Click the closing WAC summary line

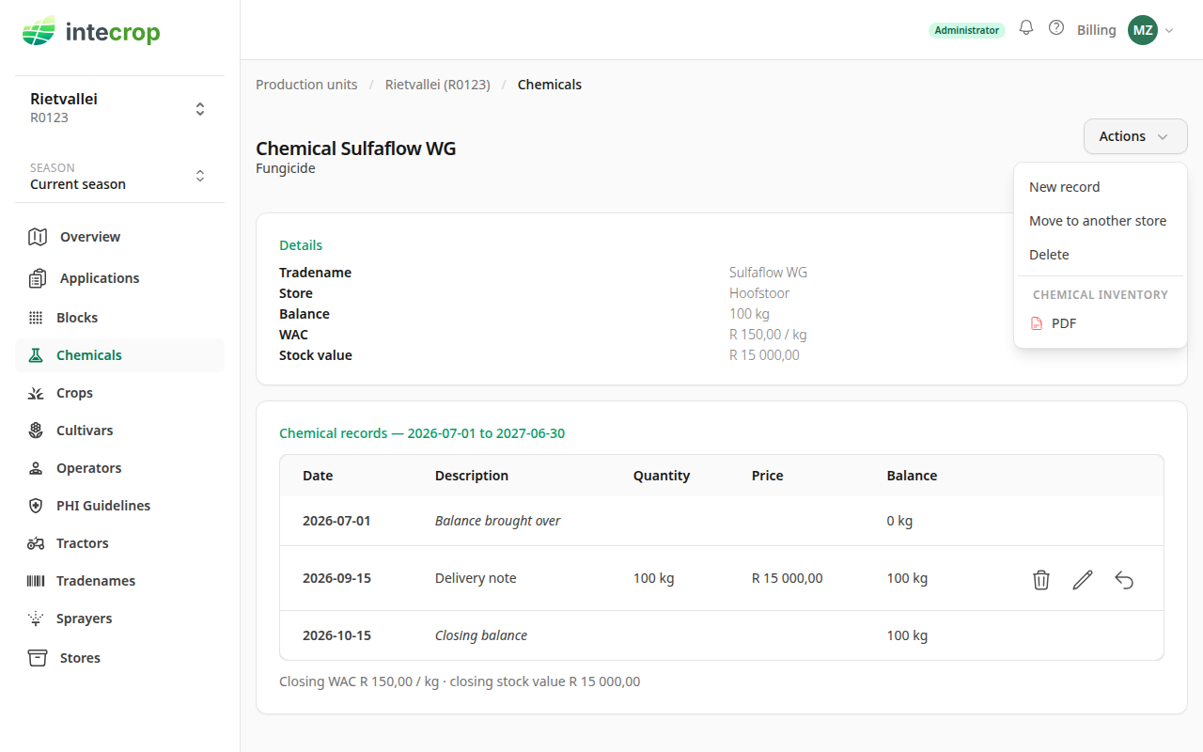(460, 681)
